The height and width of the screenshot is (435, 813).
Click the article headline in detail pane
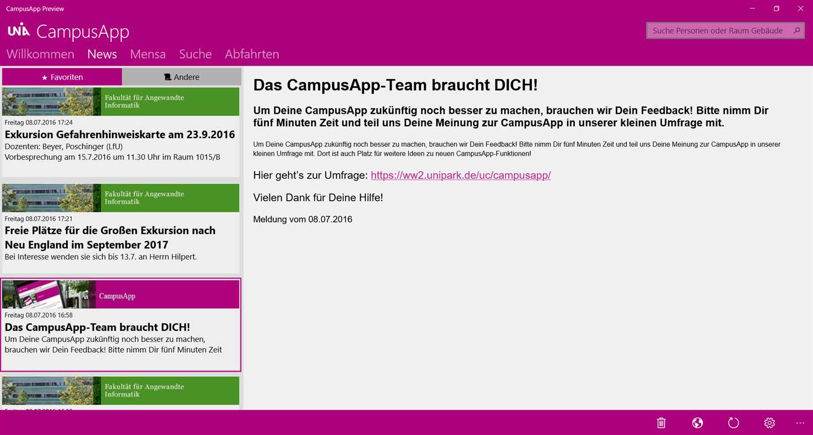(395, 85)
